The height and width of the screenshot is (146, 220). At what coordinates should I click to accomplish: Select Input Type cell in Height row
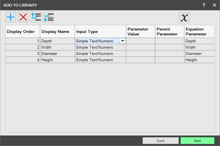tap(100, 60)
